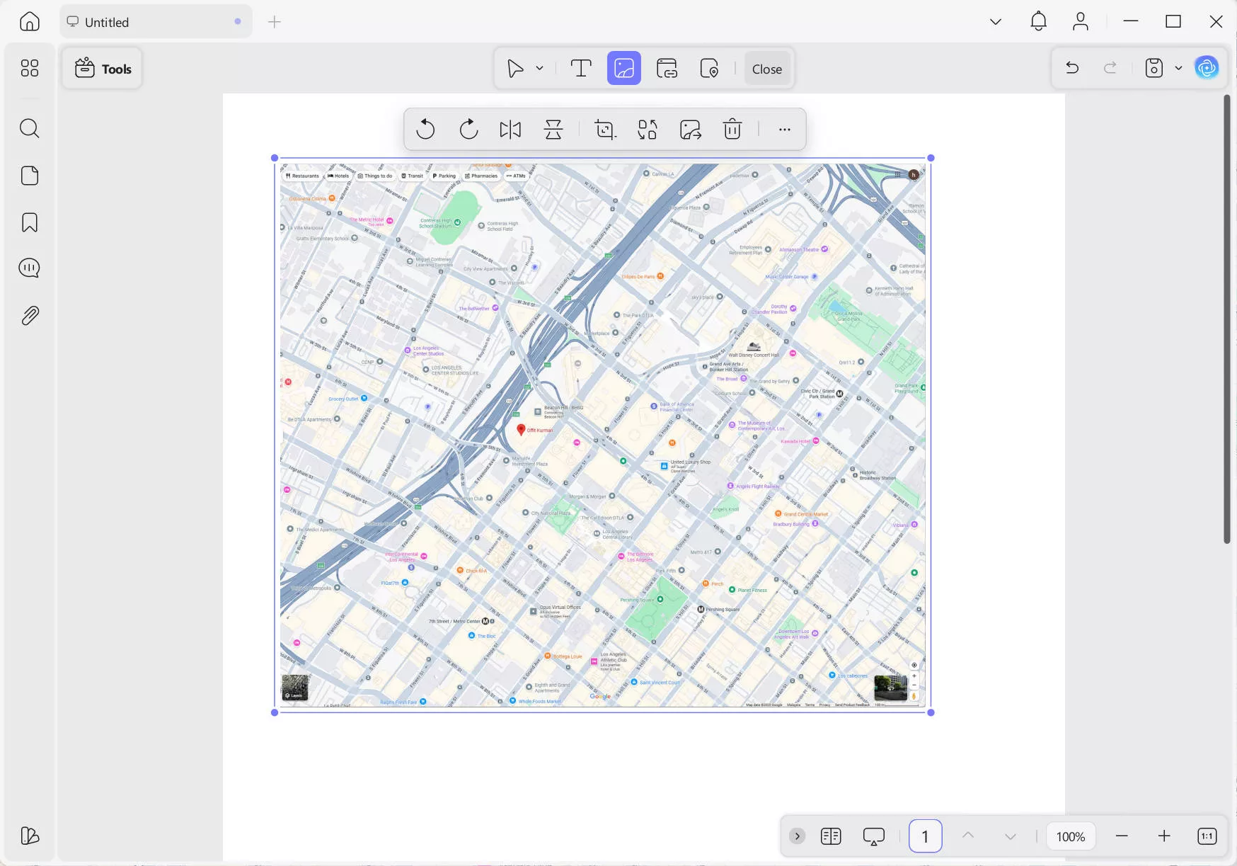Open the selection tool dropdown arrow
The image size is (1237, 866).
(539, 68)
